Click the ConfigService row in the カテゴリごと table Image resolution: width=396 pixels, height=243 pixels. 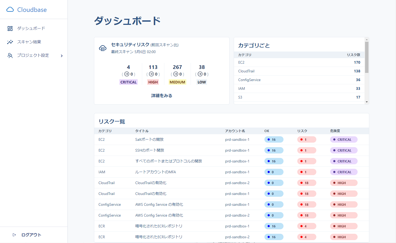pyautogui.click(x=299, y=80)
